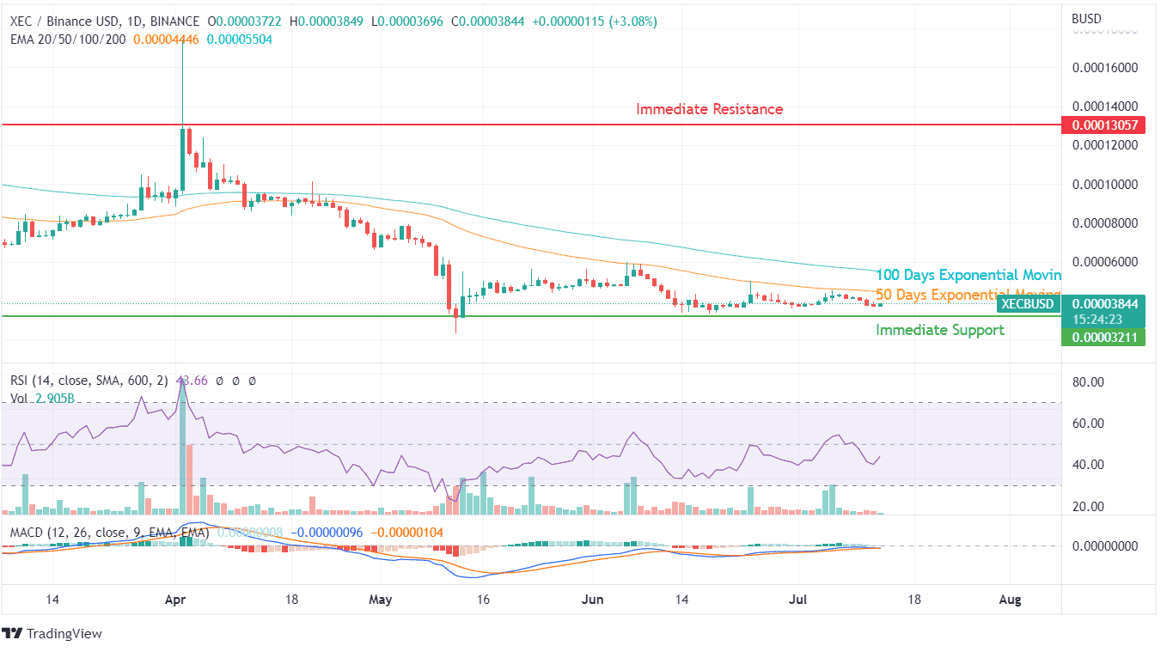1167x652 pixels.
Task: Click the 60.00 level on RSI scale
Action: tap(1088, 423)
